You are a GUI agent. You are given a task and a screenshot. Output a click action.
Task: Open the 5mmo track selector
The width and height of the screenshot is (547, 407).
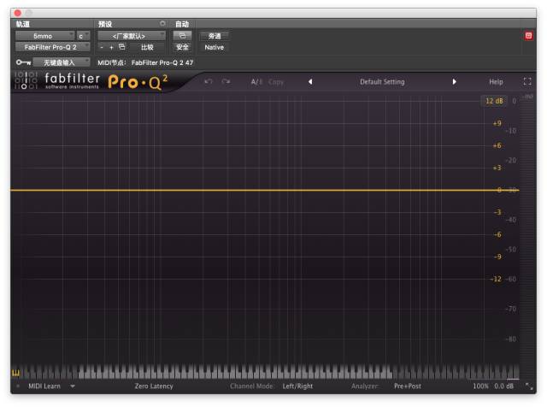[x=44, y=36]
